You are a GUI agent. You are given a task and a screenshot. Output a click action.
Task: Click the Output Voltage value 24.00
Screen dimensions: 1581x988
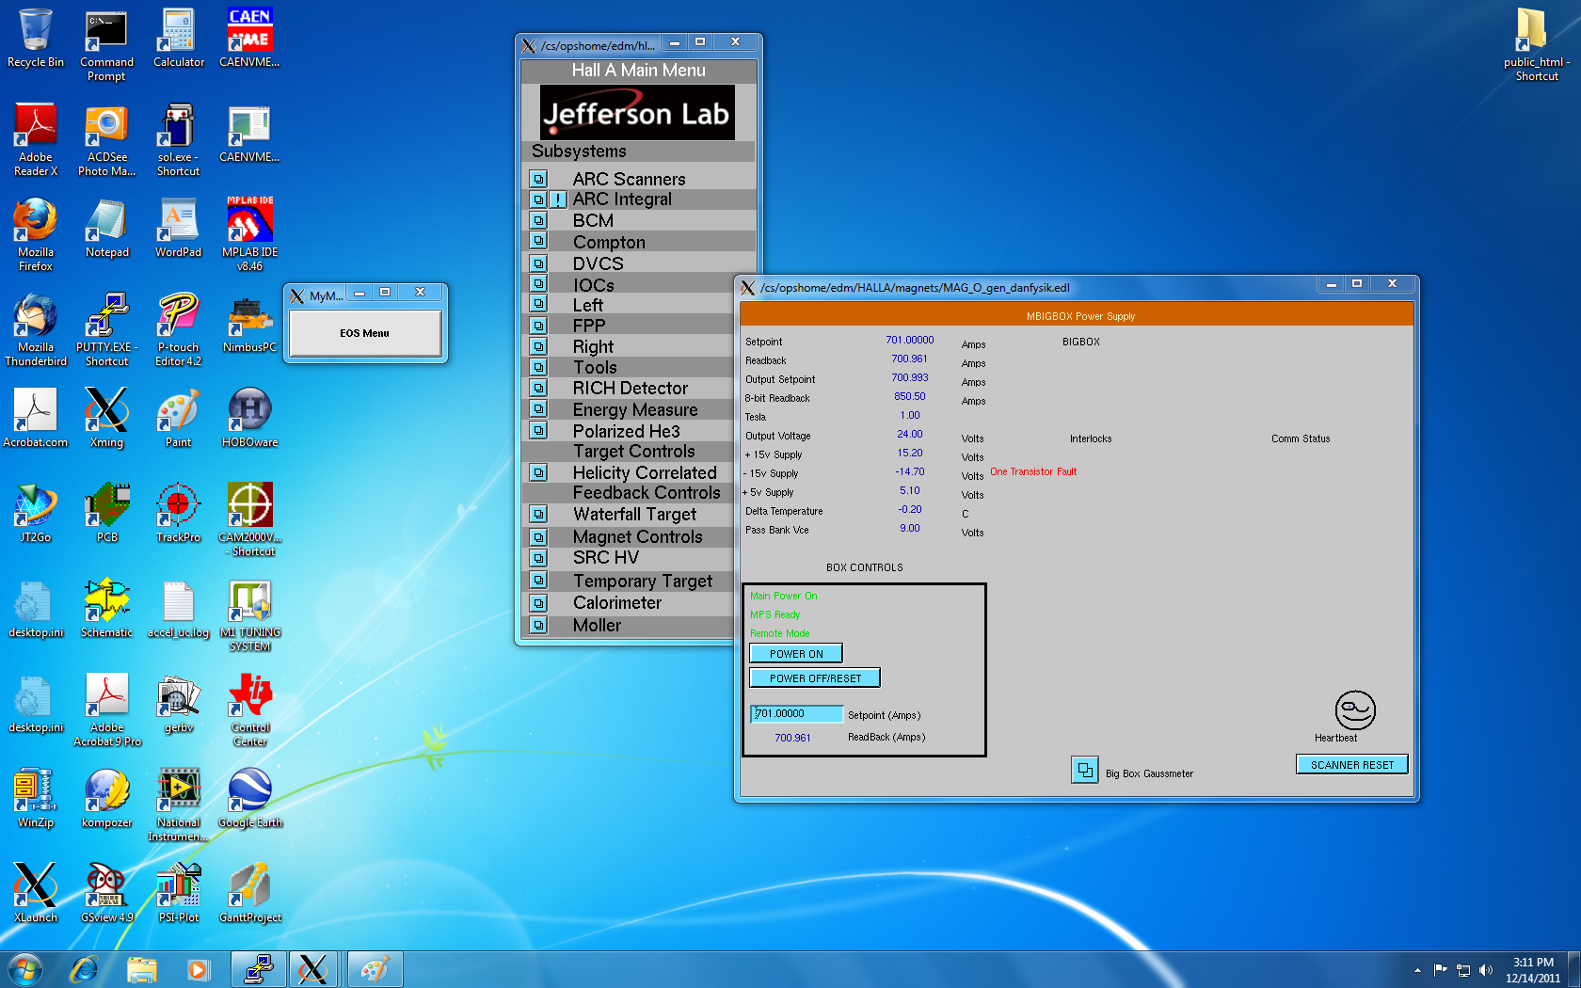(x=909, y=435)
